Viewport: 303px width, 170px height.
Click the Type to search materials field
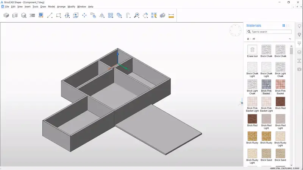269,32
